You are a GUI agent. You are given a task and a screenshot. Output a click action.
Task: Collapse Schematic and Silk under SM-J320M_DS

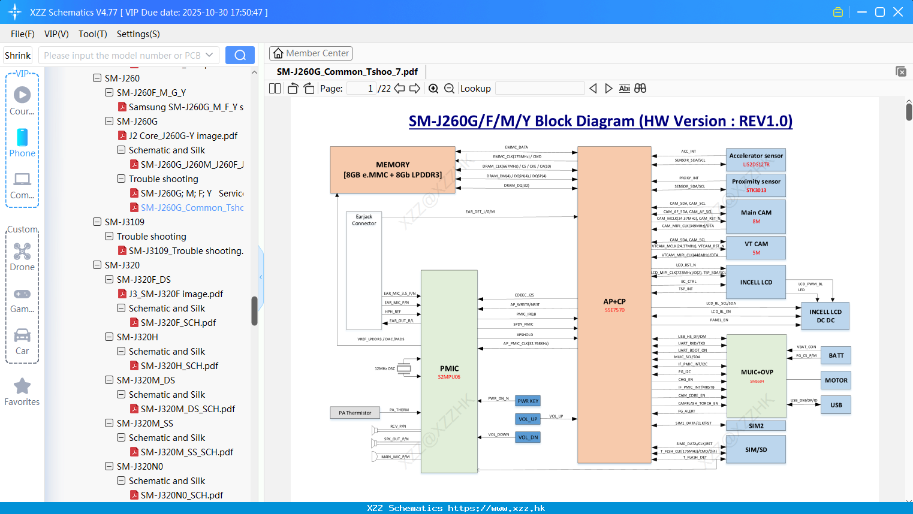point(121,394)
